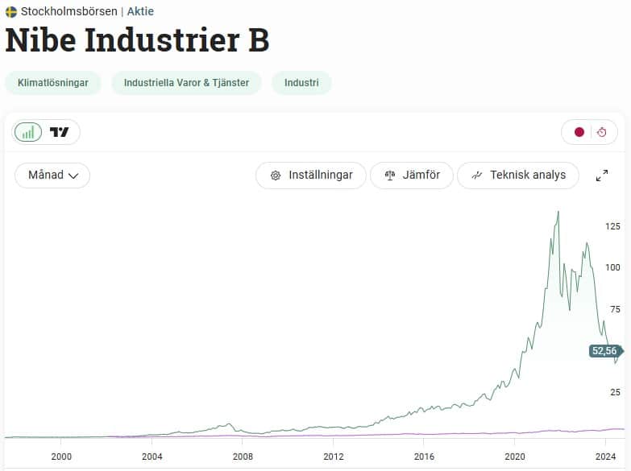This screenshot has height=471, width=631.
Task: Click the chevron next to Månad
Action: 73,176
